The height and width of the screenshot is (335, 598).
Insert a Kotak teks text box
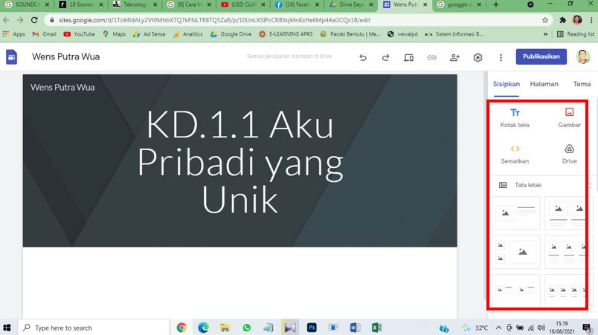point(515,117)
